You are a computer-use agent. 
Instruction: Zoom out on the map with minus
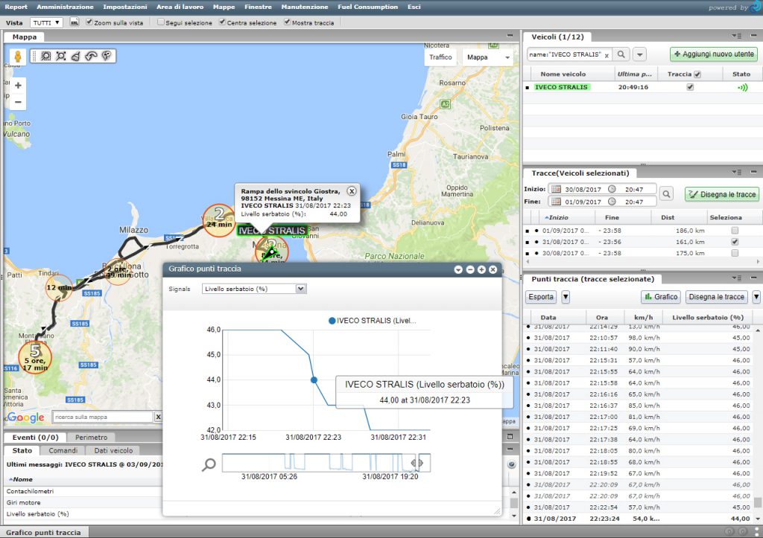coord(18,102)
